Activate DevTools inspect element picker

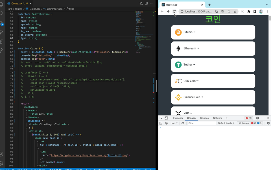[x=161, y=118]
